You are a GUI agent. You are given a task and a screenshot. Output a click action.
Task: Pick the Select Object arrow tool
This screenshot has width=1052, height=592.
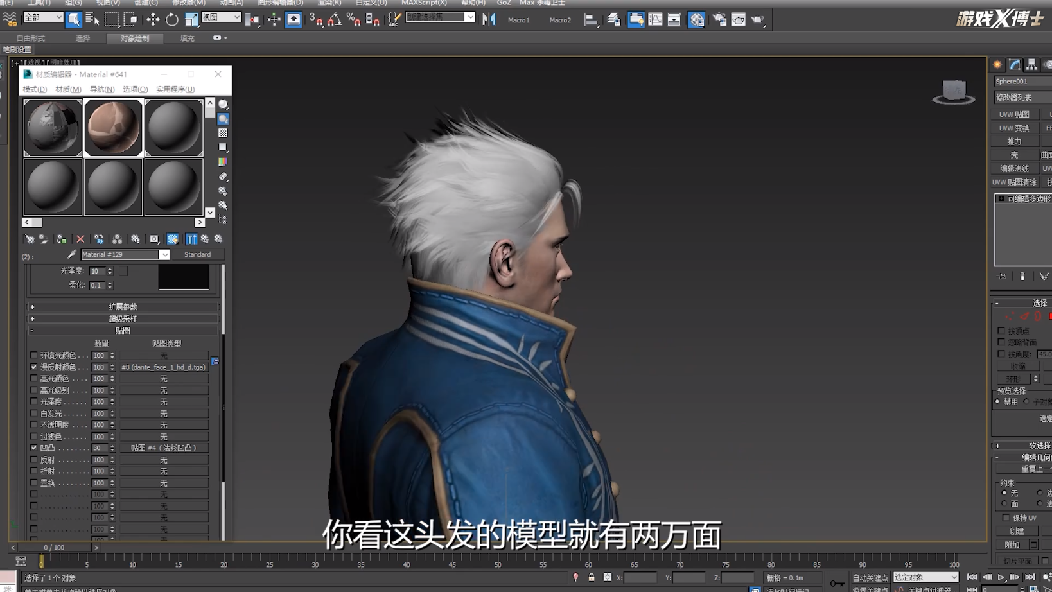tap(74, 19)
